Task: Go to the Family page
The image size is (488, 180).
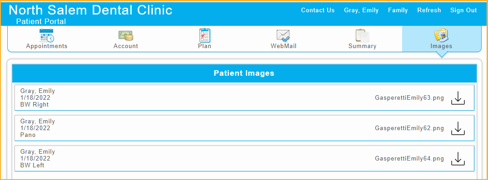Action: click(398, 10)
